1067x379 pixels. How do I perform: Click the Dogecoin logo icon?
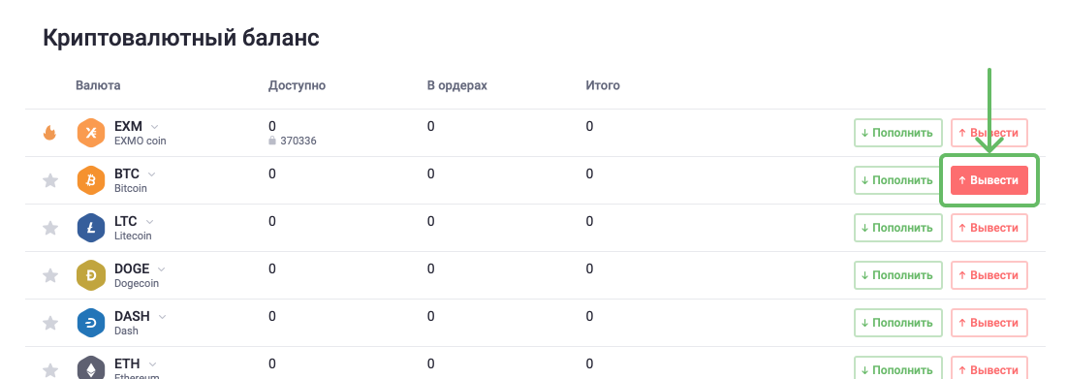click(91, 275)
